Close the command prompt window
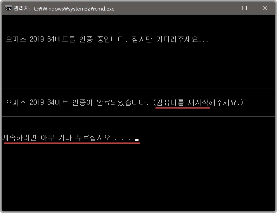Viewport: 277px width, 213px height. [x=265, y=8]
